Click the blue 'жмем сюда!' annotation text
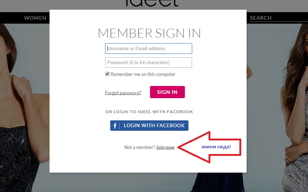The image size is (308, 192). (x=216, y=147)
